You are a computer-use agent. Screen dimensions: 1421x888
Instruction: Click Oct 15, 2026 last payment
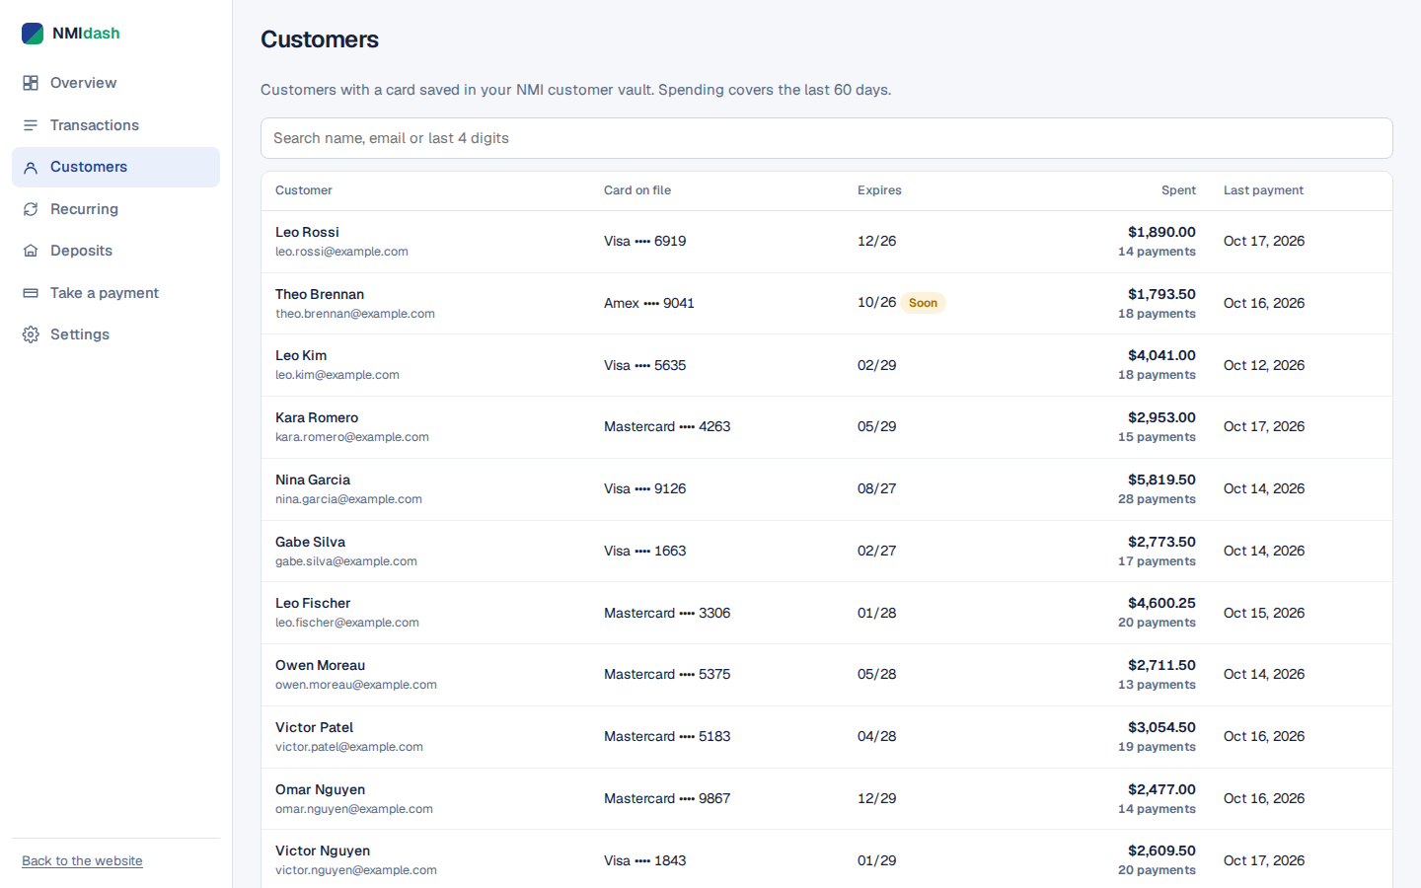click(x=1264, y=613)
